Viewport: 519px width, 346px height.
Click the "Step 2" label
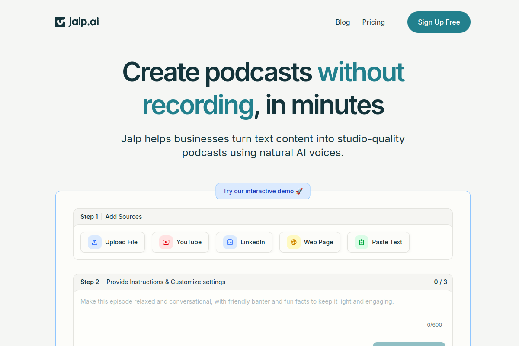90,282
